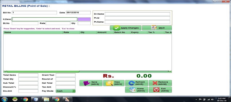The width and height of the screenshot is (231, 102).
Task: Click the purple box beside It.Desc
Action: point(84,19)
